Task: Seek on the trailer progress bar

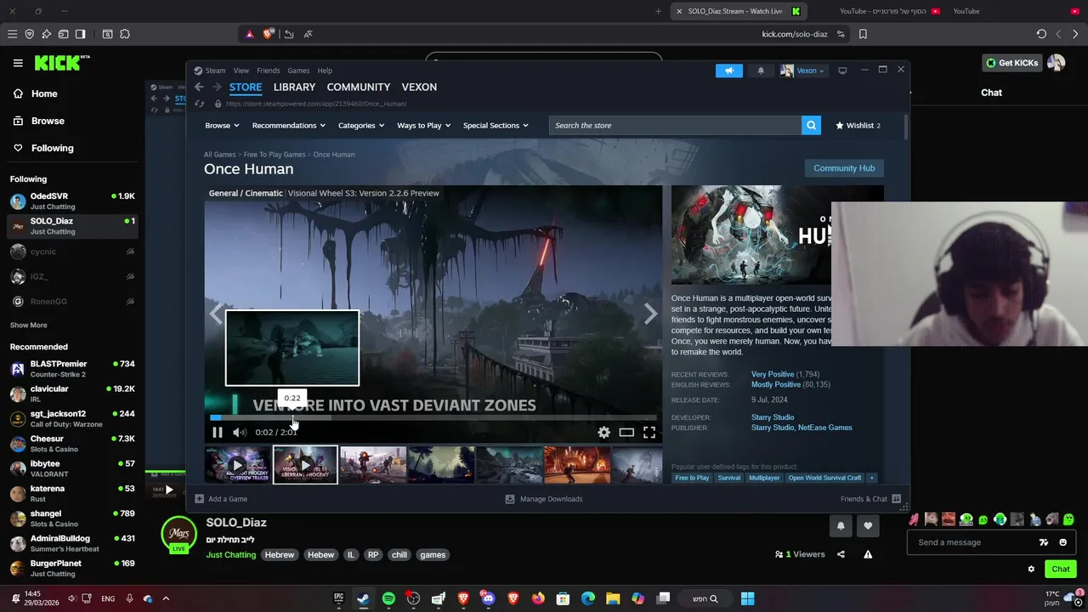Action: pyautogui.click(x=433, y=417)
